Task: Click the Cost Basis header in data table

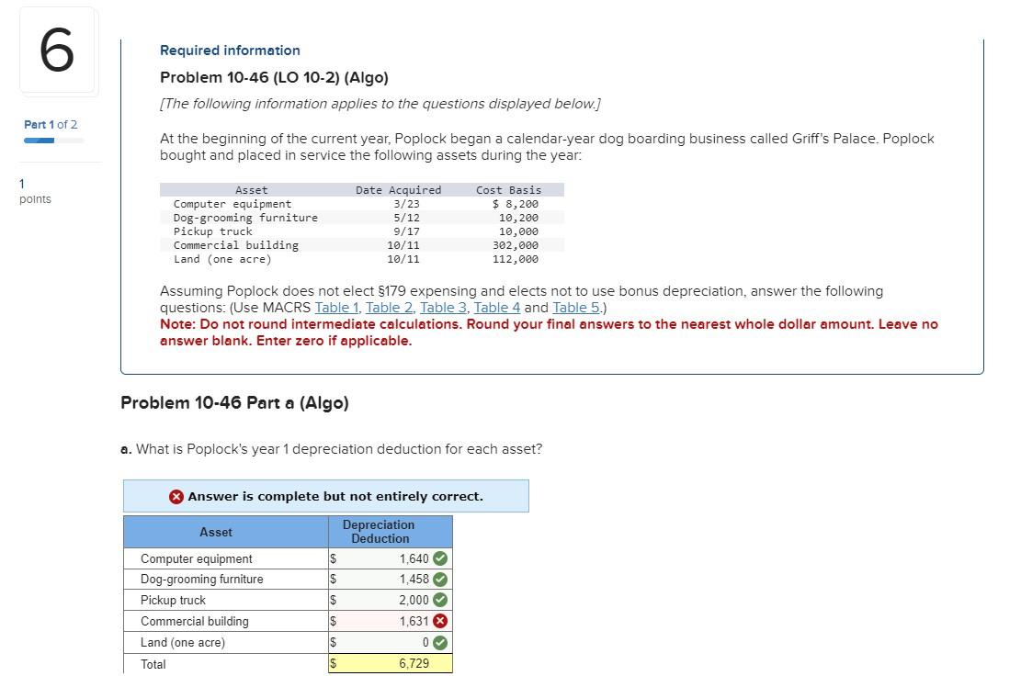Action: coord(508,190)
